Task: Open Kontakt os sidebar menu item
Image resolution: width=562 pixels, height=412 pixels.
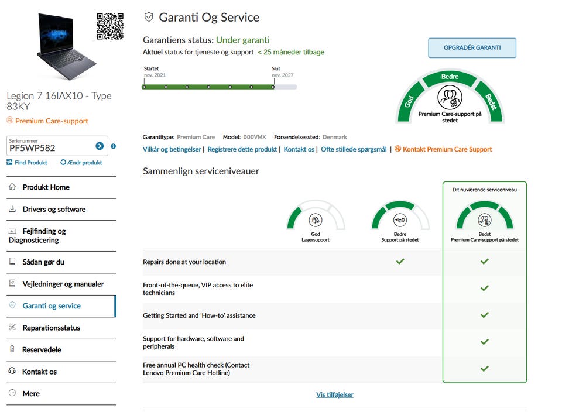Action: (x=61, y=372)
